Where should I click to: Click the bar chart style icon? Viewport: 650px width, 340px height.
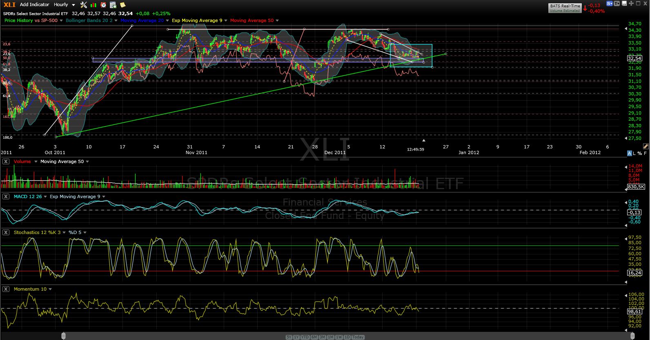point(93,5)
